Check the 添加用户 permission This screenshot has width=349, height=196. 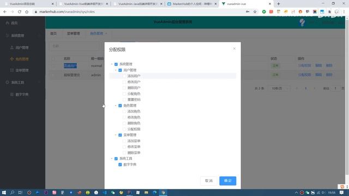124,76
